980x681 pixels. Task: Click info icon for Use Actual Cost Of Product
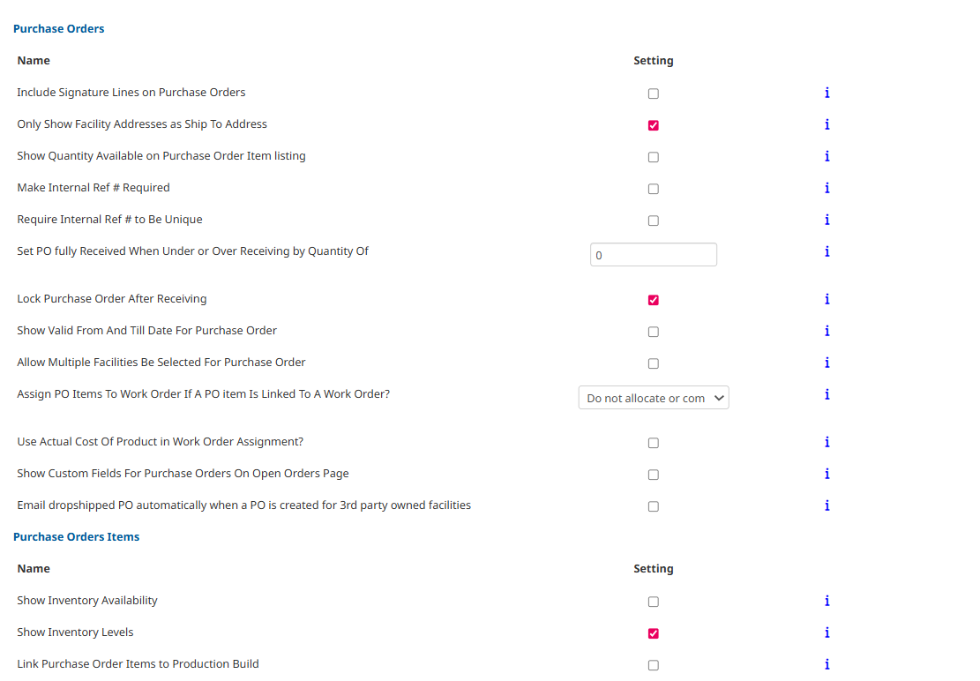coord(827,442)
